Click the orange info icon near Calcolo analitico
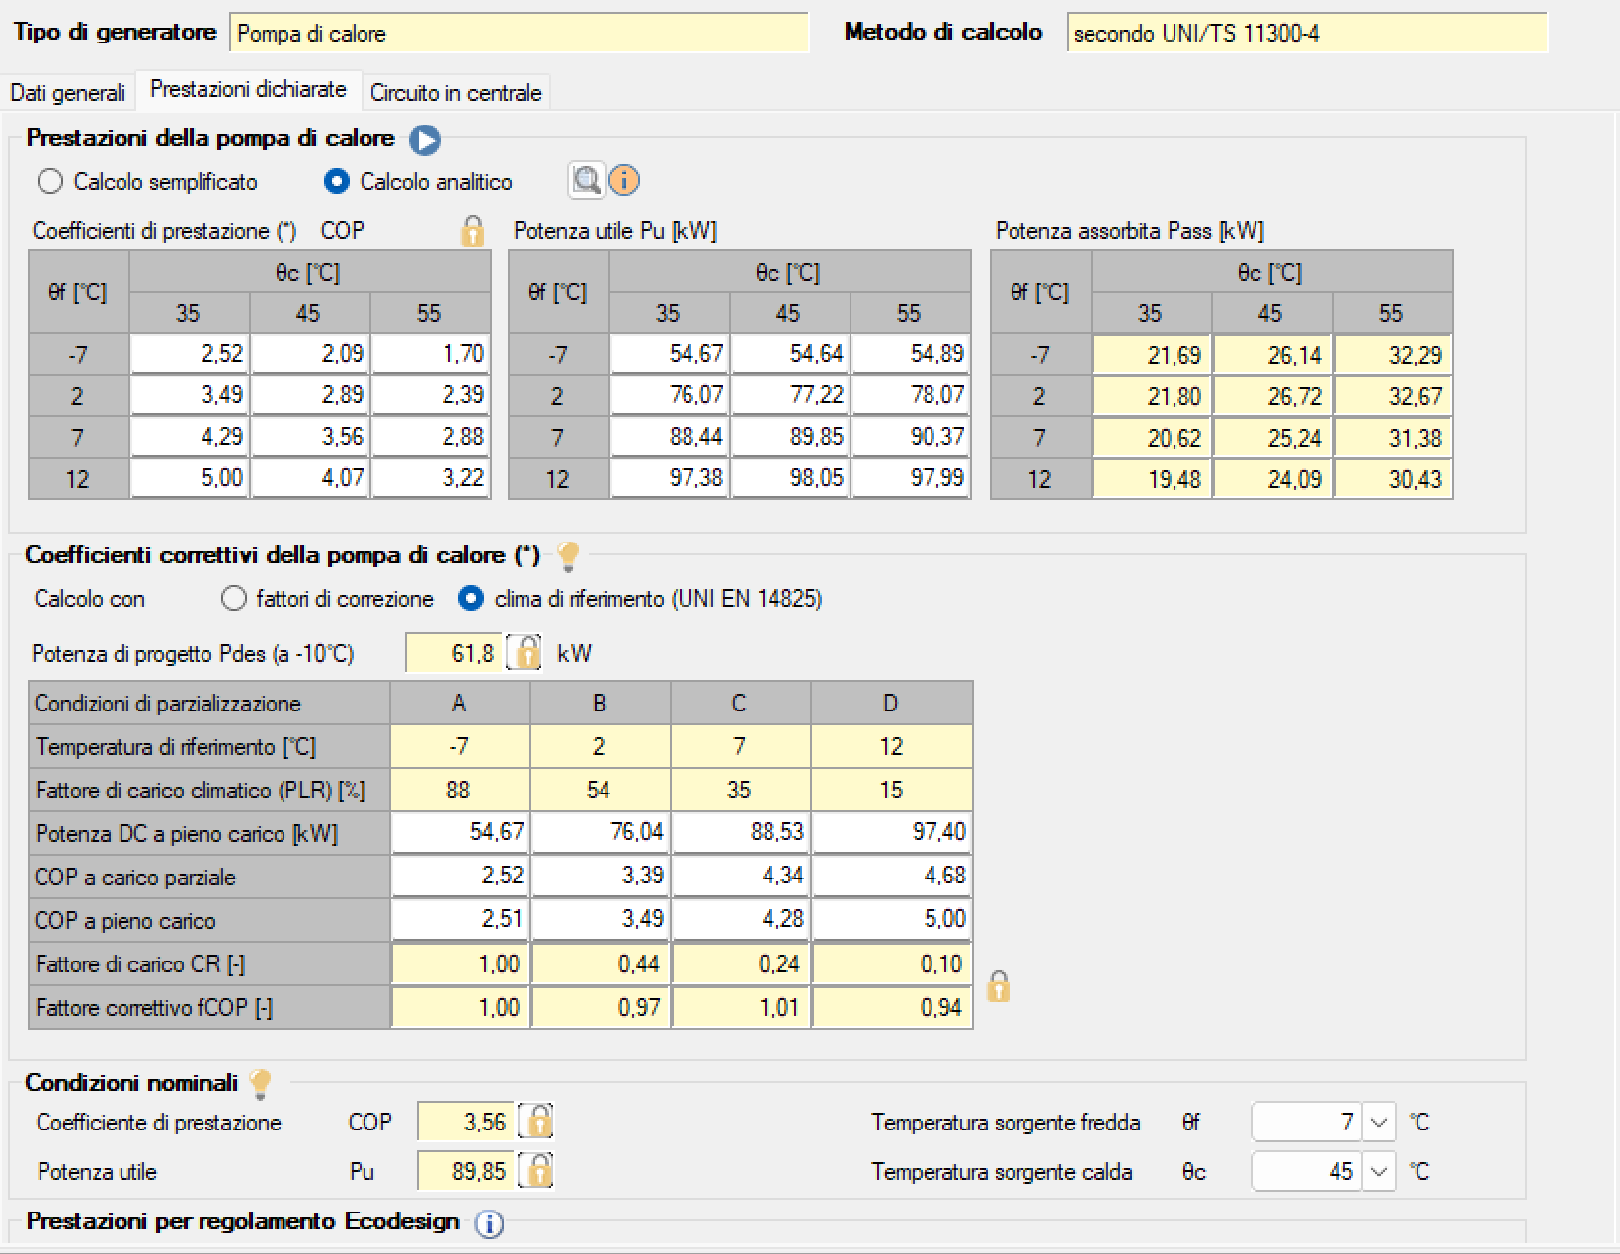 (x=624, y=181)
